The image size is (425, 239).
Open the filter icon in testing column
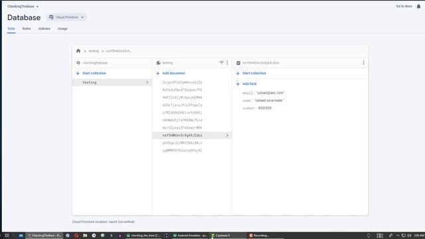(x=221, y=62)
